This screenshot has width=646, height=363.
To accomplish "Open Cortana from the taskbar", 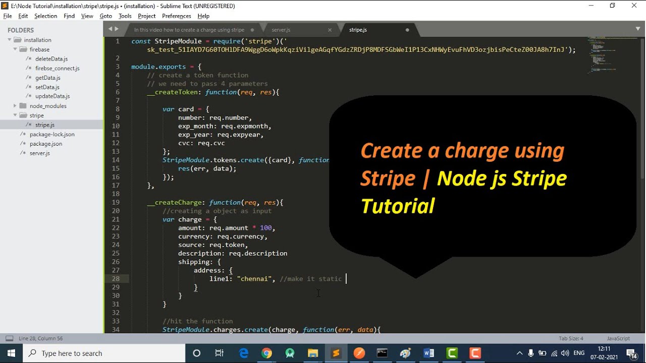I will pos(197,353).
